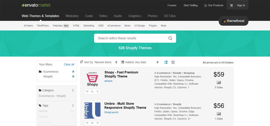270x126 pixels.
Task: Open UI Design in subnavigation
Action: (x=139, y=26)
